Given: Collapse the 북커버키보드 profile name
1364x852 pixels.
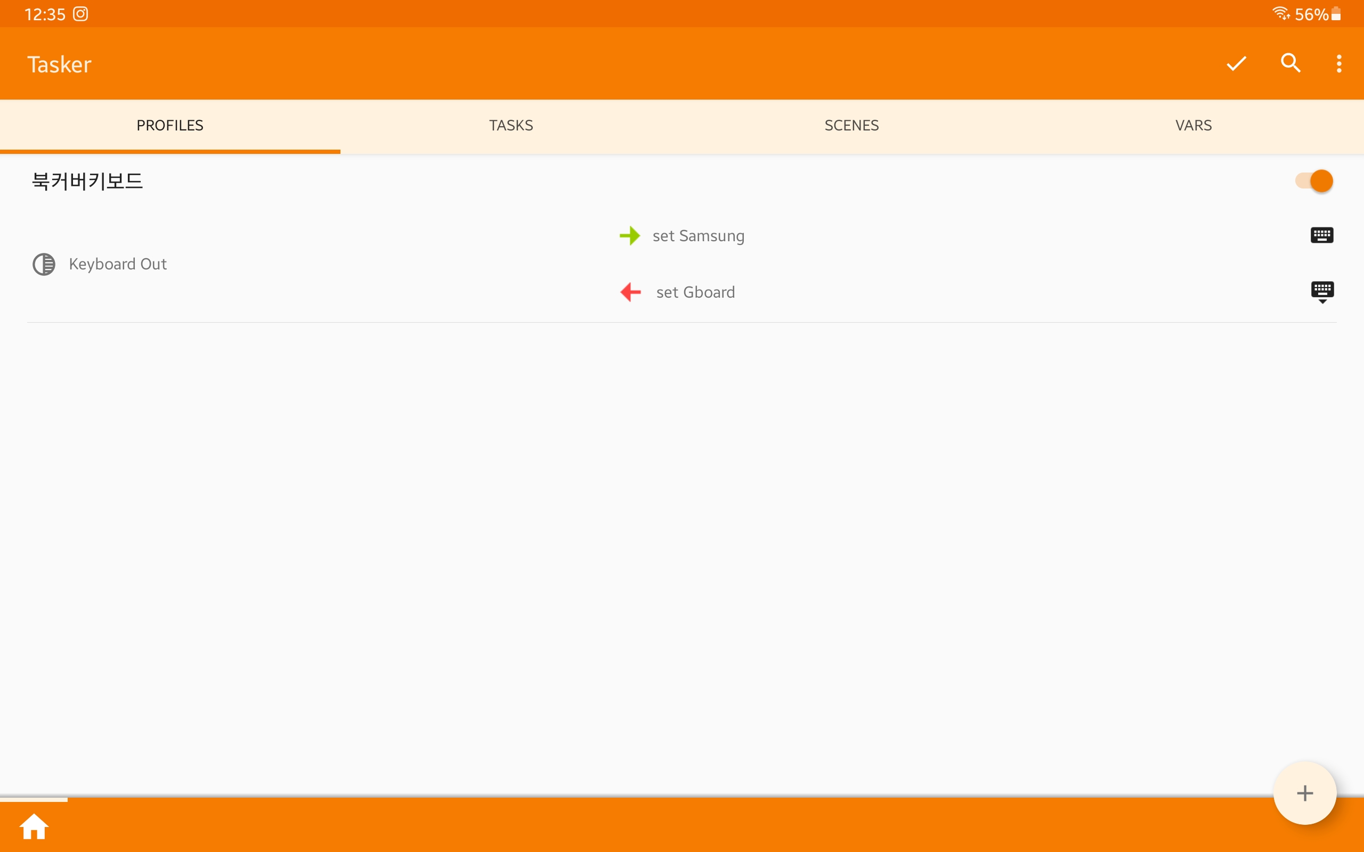Looking at the screenshot, I should tap(87, 181).
